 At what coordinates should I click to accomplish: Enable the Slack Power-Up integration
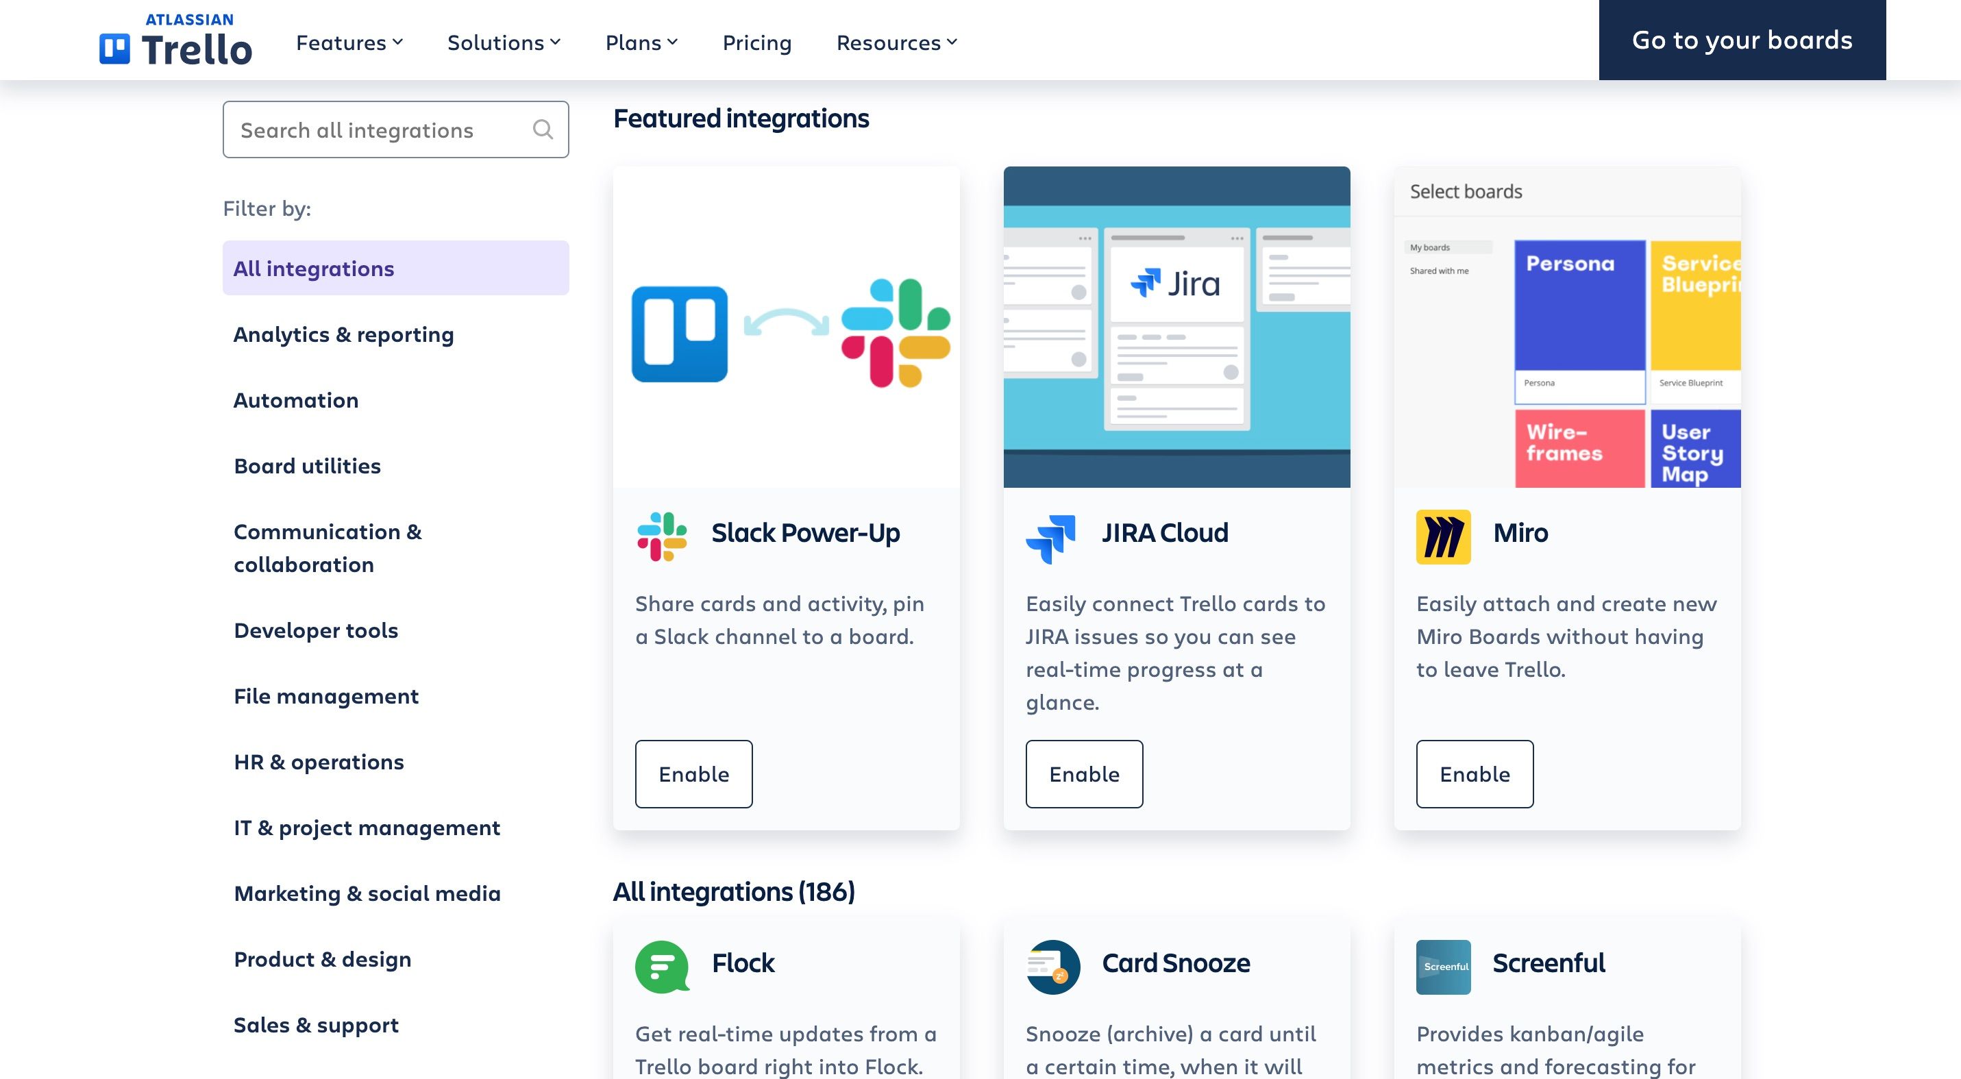coord(693,773)
